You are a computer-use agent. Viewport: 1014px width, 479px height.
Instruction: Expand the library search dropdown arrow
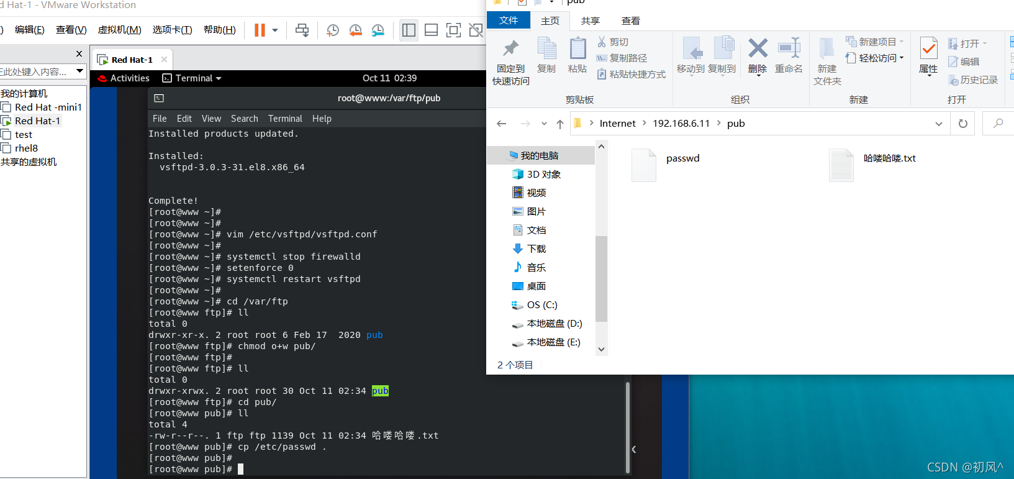79,71
